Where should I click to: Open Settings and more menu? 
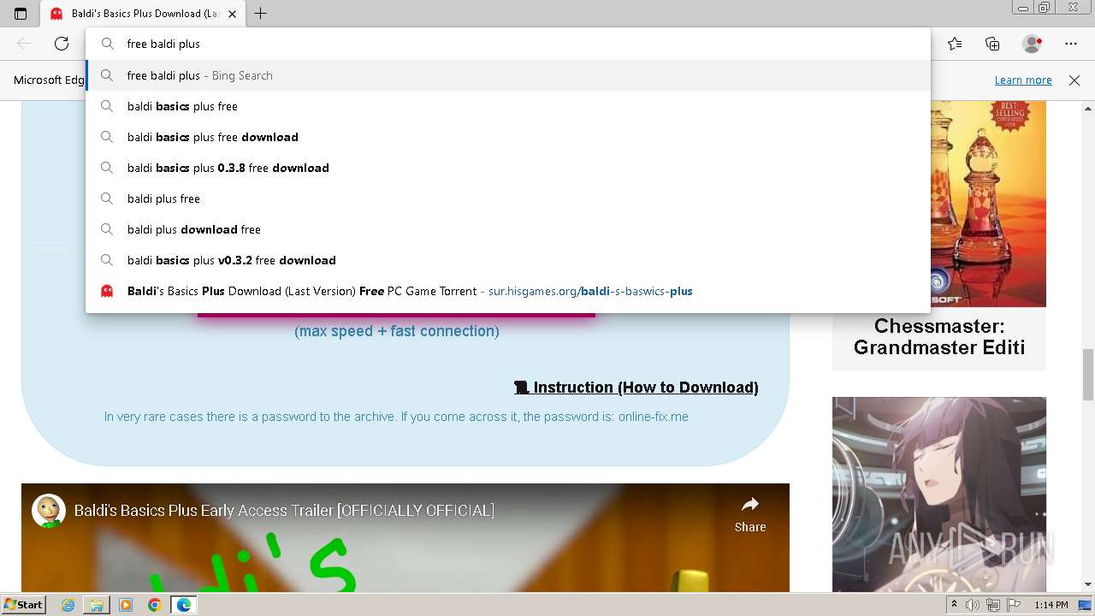(1071, 44)
